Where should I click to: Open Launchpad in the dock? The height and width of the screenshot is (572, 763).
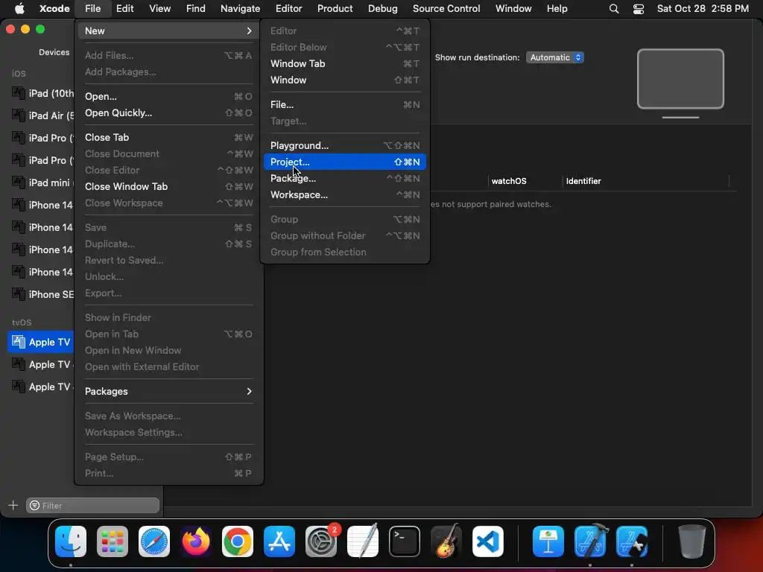click(x=113, y=541)
